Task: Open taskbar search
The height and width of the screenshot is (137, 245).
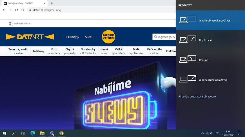Action: [14, 133]
